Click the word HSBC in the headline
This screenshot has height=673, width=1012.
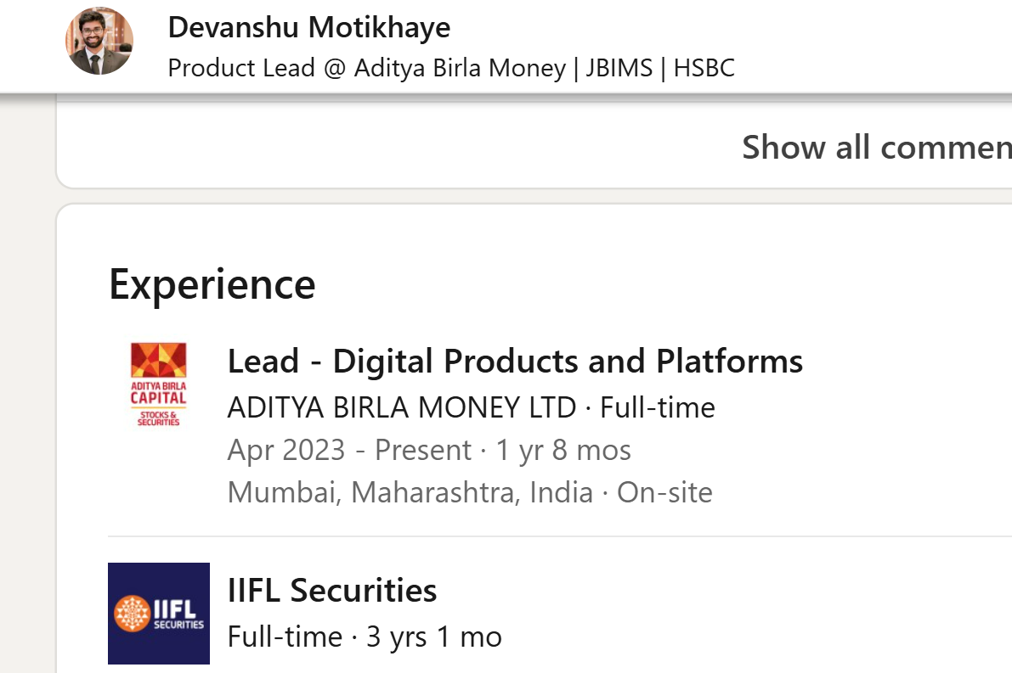(x=704, y=68)
